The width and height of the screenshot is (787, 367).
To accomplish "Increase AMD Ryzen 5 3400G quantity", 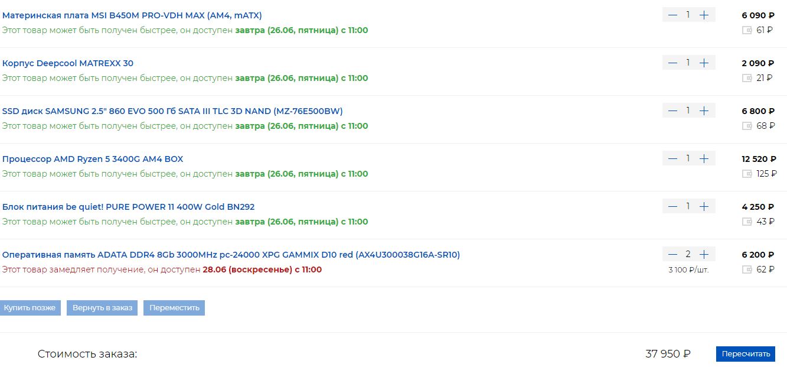I will tap(704, 158).
